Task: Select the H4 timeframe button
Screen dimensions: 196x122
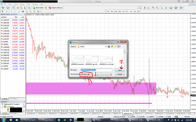Action: 127,11
